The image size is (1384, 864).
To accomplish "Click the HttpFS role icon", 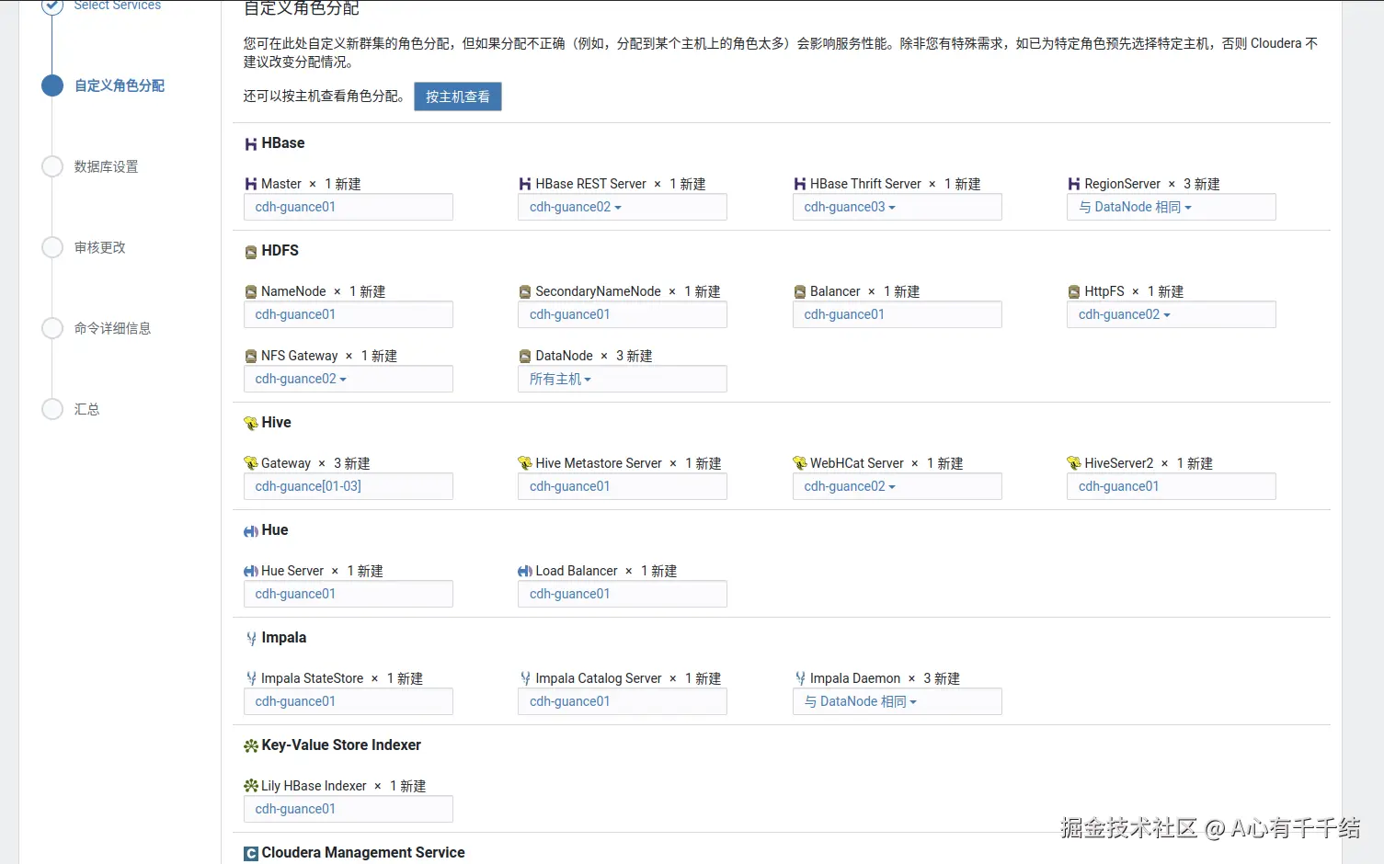I will coord(1074,292).
